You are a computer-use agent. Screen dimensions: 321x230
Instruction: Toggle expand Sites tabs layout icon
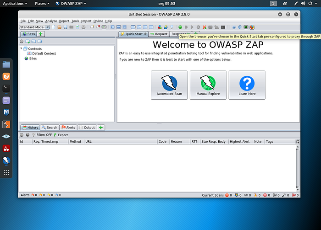coord(113,27)
